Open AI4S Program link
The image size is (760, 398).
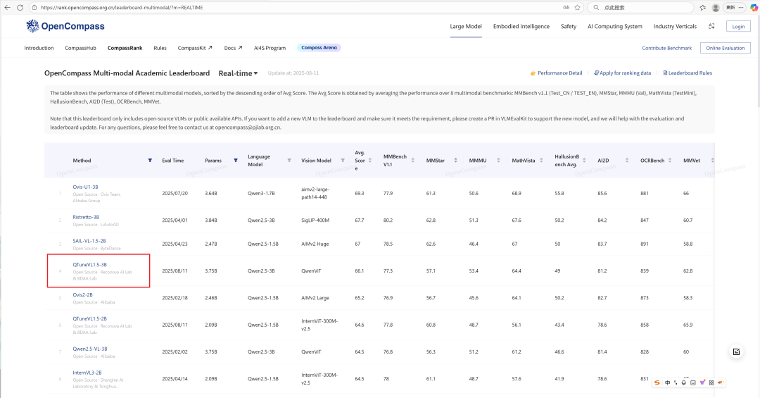coord(270,48)
